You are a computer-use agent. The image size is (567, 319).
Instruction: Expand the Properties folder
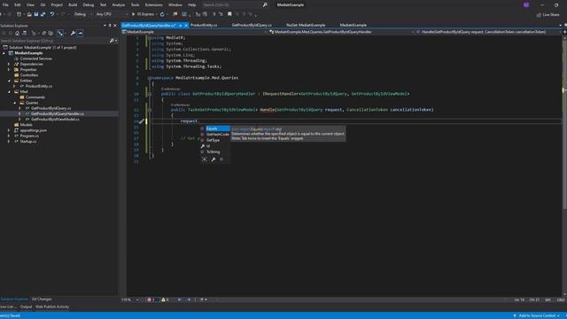tap(9, 70)
